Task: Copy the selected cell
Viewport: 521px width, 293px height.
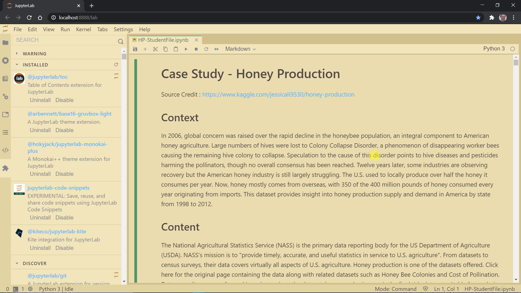Action: 166,49
